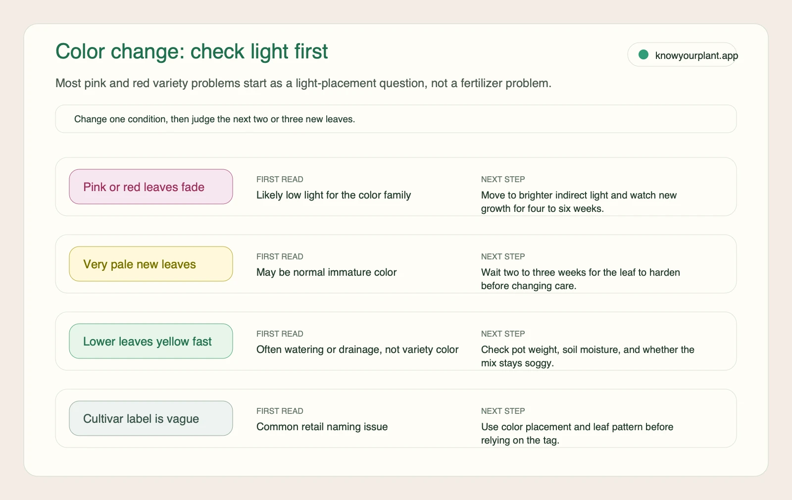Click the 'Change one condition' tip banner
This screenshot has height=500, width=792.
pos(396,119)
